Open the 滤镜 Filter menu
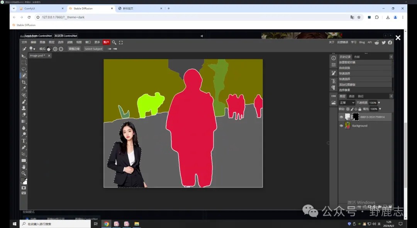417x228 pixels. (69, 42)
